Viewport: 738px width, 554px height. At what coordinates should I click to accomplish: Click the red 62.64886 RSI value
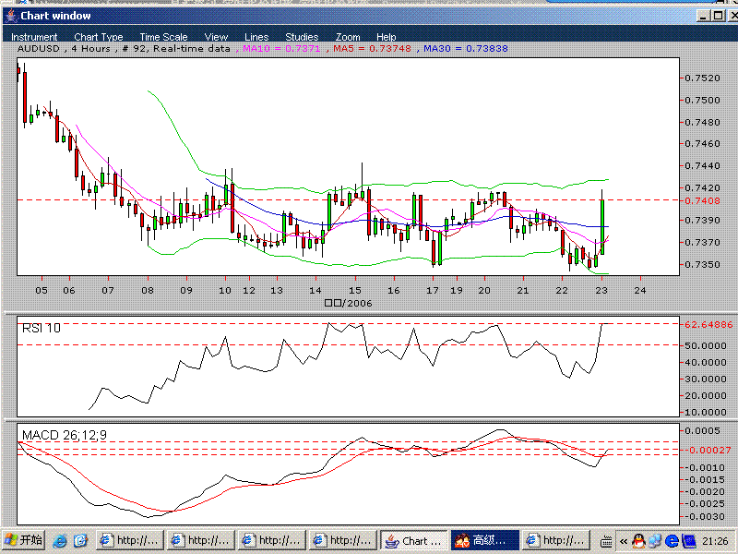pos(708,325)
